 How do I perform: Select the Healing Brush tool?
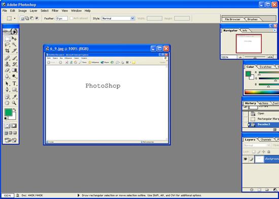pos(7,58)
